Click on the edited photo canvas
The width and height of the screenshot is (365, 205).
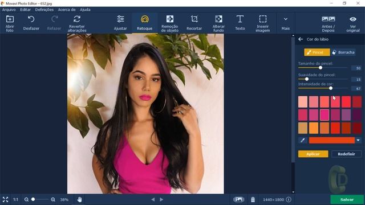[145, 114]
